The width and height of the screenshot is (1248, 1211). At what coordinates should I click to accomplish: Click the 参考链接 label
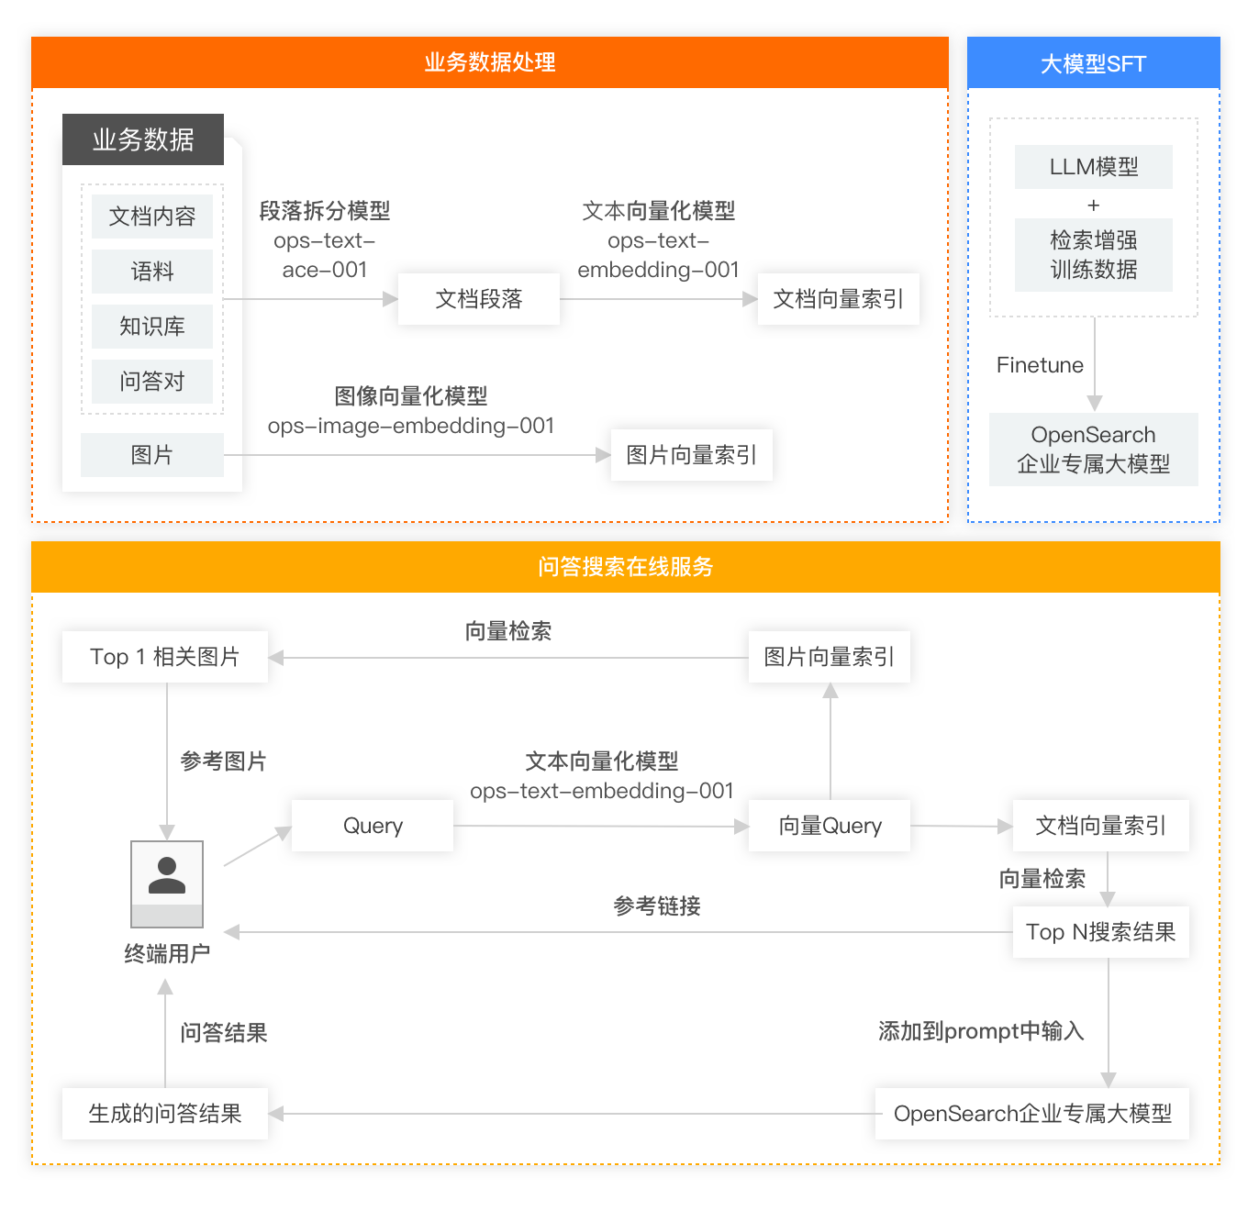657,906
